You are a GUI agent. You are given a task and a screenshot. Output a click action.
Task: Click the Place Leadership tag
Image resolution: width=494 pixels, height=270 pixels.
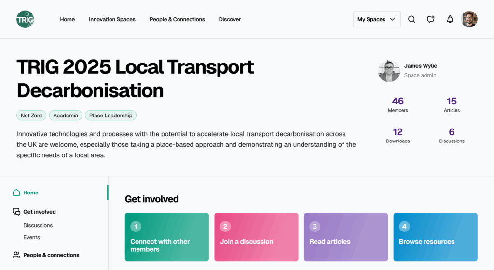(x=111, y=116)
